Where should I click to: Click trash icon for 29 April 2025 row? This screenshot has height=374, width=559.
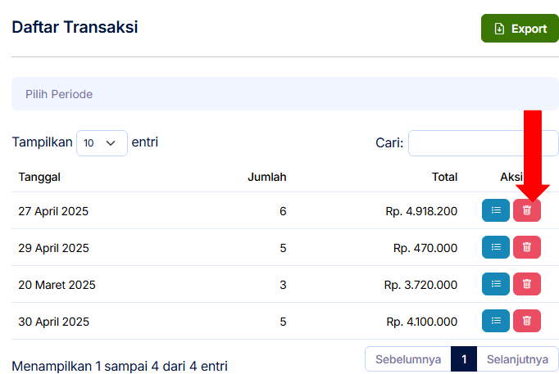pos(527,247)
